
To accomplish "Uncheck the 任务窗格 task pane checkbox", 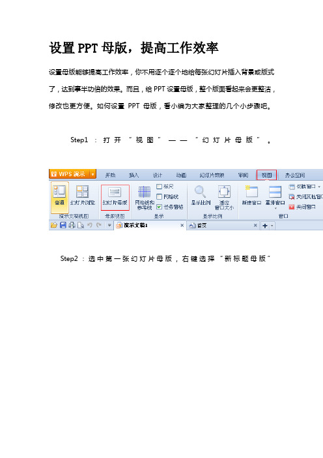I will coord(159,207).
